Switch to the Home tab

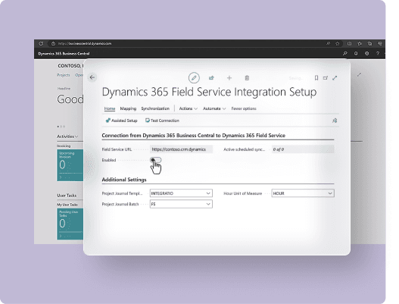click(110, 108)
